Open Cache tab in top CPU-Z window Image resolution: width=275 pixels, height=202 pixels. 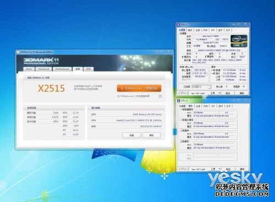(190, 30)
